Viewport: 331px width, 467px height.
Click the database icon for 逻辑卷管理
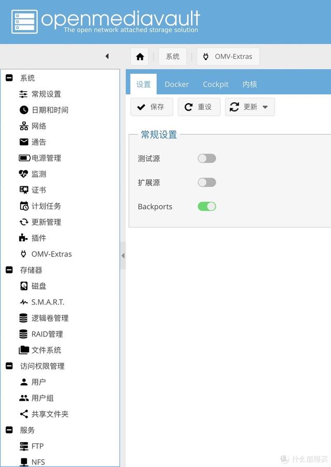click(x=23, y=318)
